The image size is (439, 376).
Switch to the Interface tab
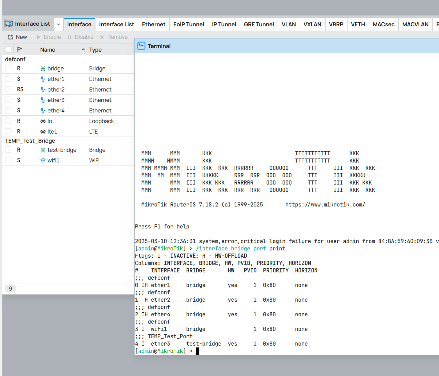(79, 24)
